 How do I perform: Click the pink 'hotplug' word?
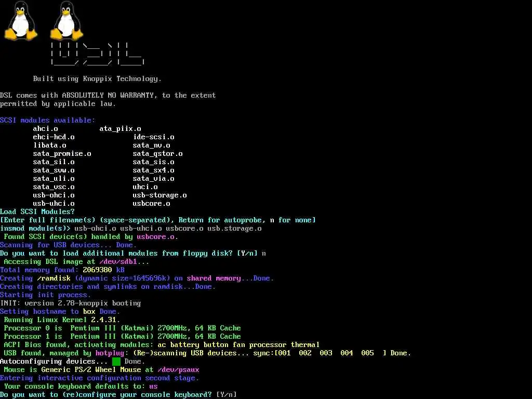click(110, 353)
